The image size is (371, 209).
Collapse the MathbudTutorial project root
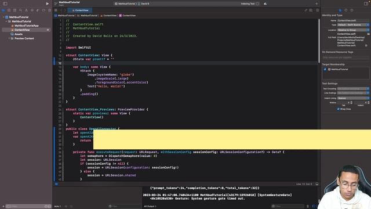[x=3, y=17]
